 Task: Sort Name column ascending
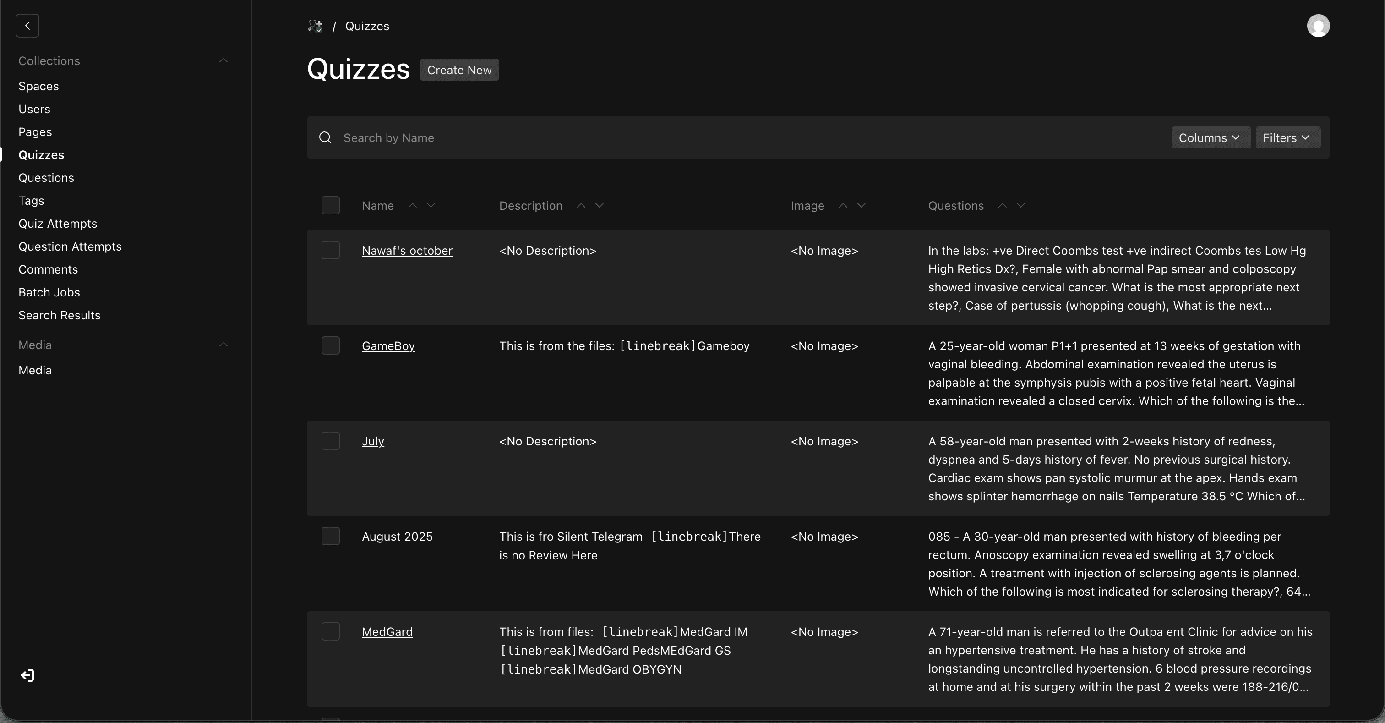click(x=412, y=205)
